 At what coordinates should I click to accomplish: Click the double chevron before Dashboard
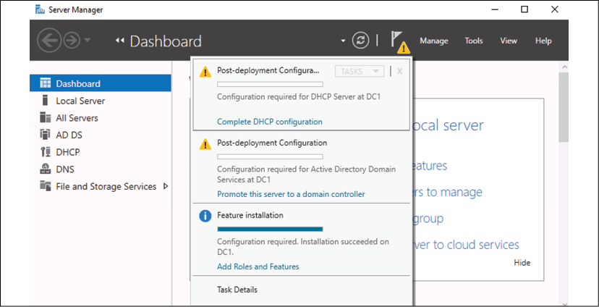pyautogui.click(x=120, y=41)
